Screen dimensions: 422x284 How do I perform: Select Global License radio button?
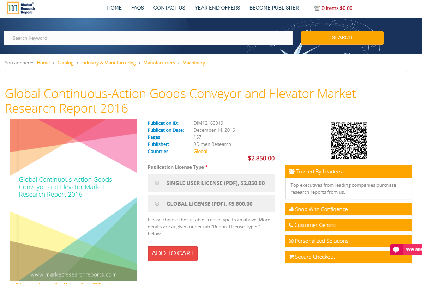[x=157, y=204]
